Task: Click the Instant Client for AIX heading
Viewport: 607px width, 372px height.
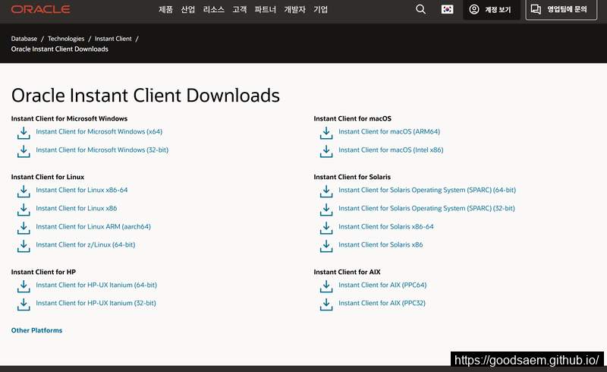Action: click(347, 272)
